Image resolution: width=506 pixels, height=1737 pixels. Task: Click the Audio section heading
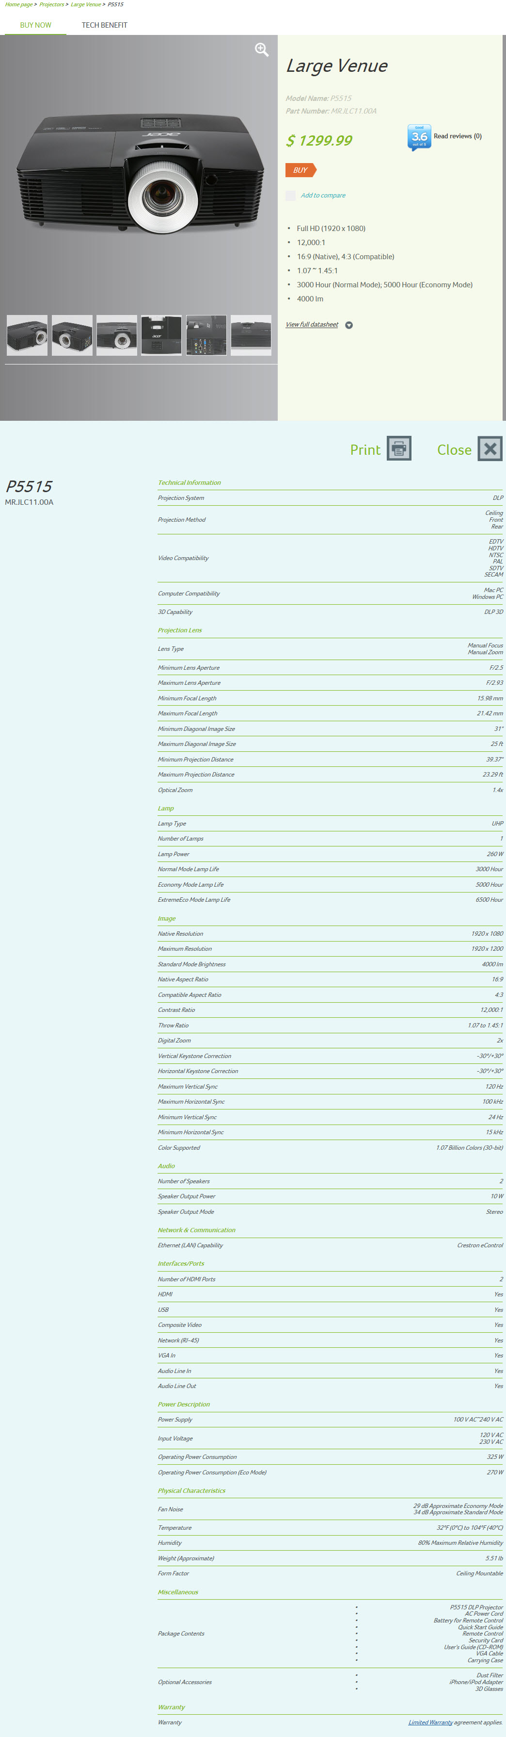click(166, 1165)
